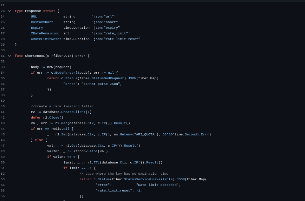Click the CustomShort struct field
Viewport: 305px width, 201px height.
click(42, 22)
